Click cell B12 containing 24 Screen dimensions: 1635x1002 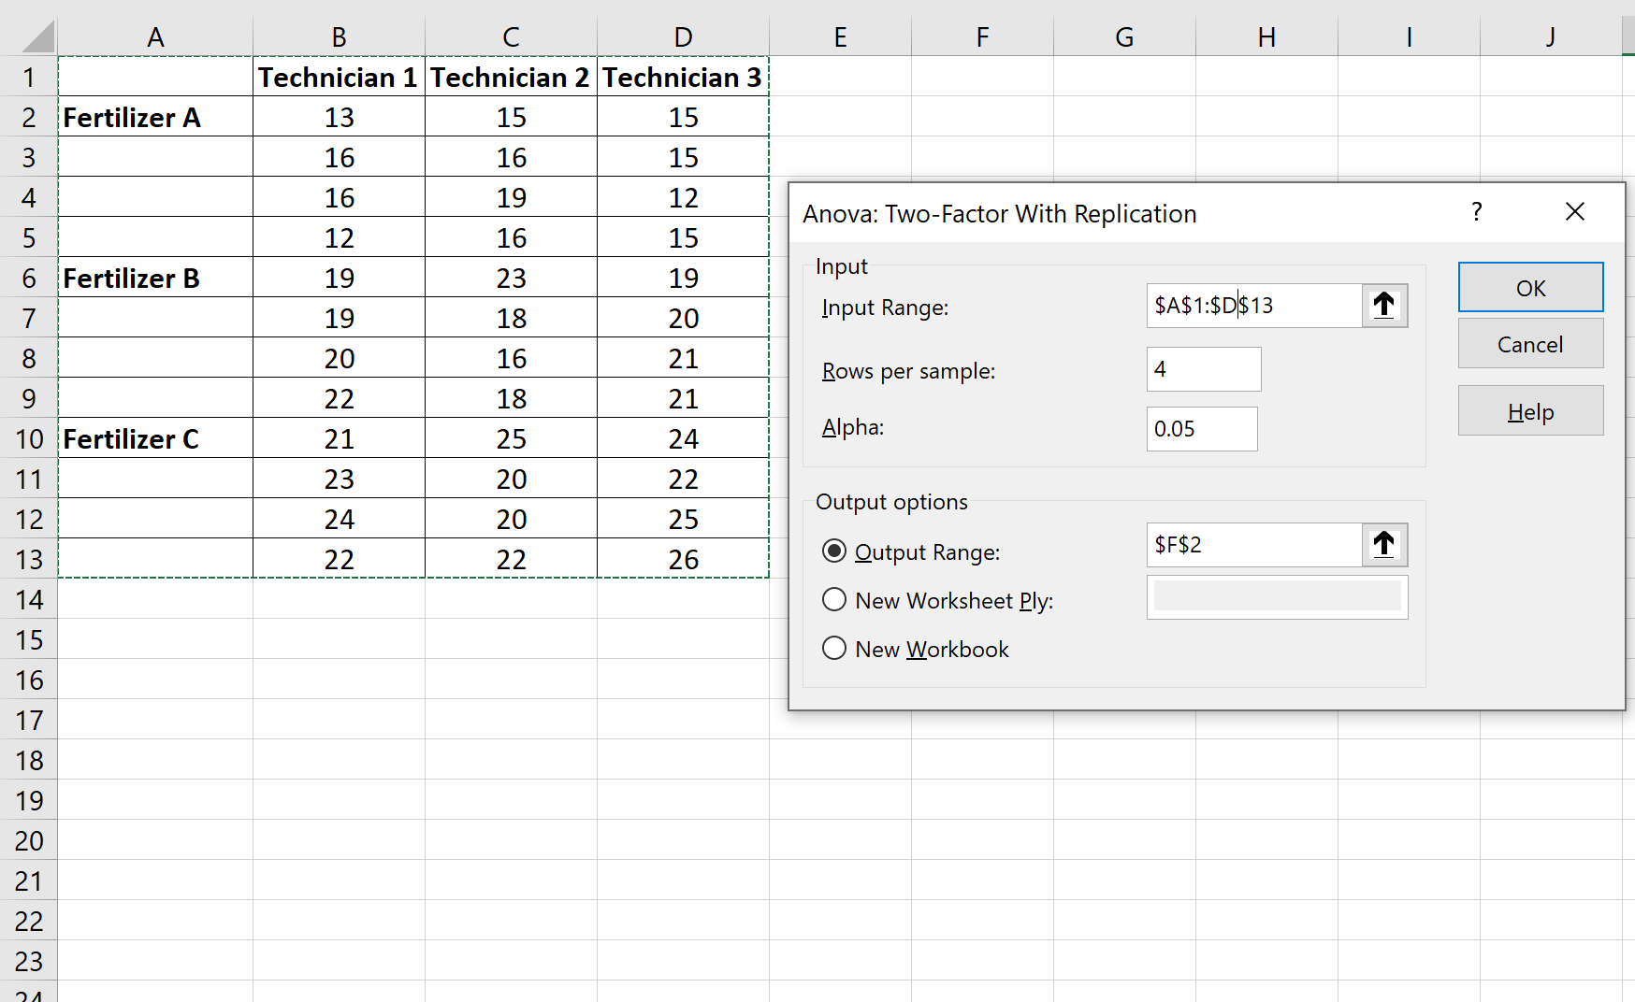pyautogui.click(x=339, y=519)
